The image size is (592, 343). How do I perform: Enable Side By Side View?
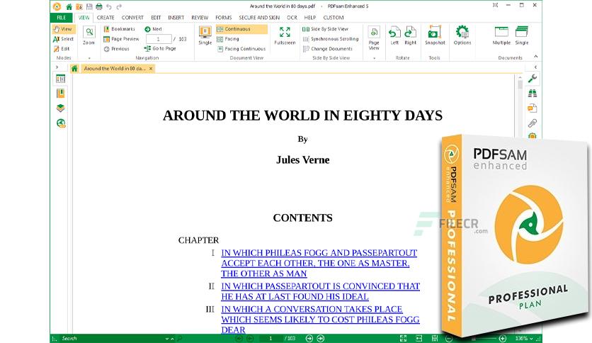326,29
